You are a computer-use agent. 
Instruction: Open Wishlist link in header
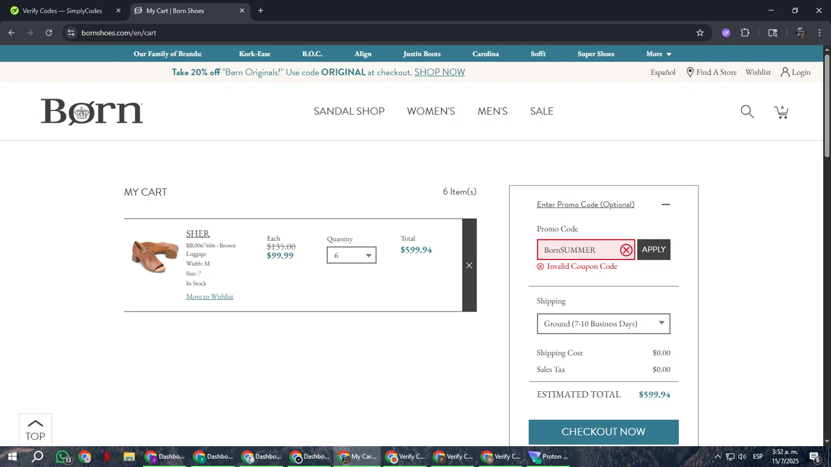pyautogui.click(x=758, y=72)
